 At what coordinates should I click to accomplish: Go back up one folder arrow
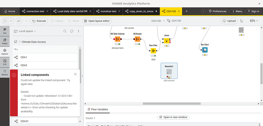(x=16, y=50)
